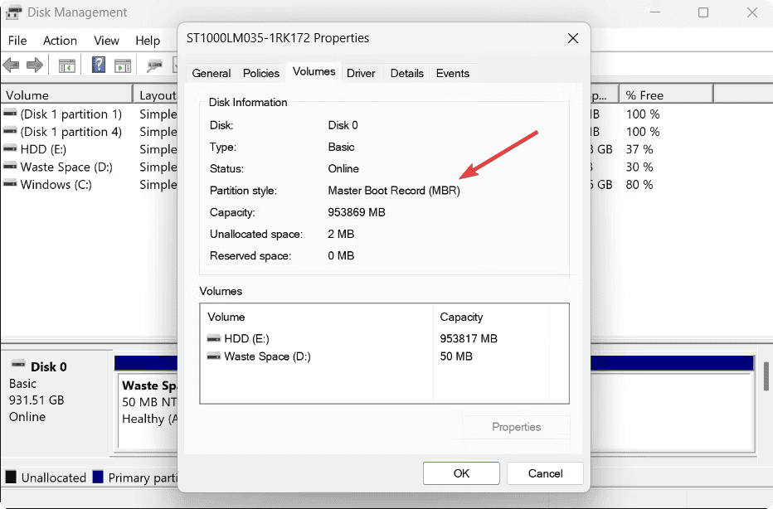The height and width of the screenshot is (509, 773).
Task: Click the OK button to confirm
Action: tap(461, 473)
